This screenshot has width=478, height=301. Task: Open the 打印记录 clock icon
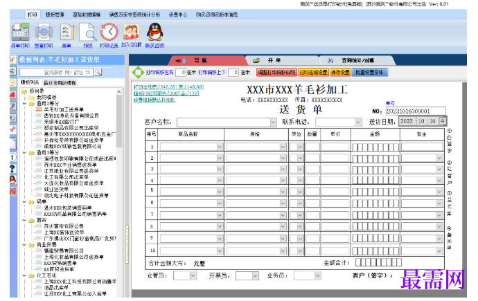pos(109,32)
